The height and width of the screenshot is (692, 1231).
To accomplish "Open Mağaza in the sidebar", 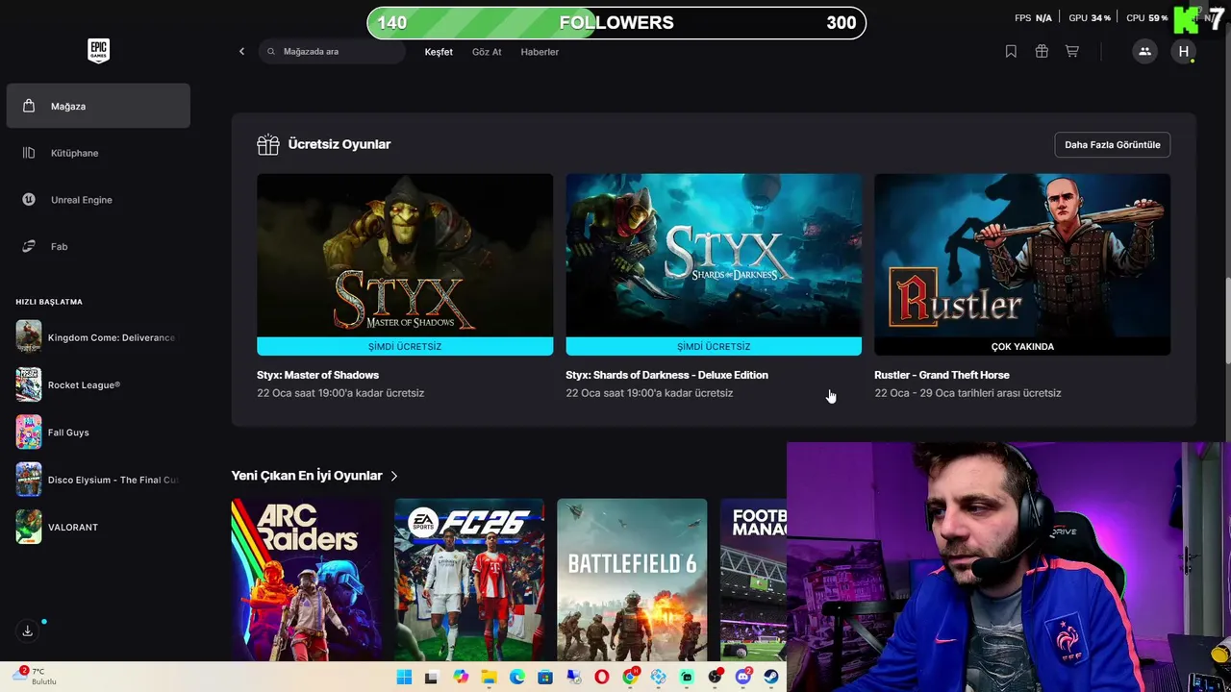I will (98, 106).
